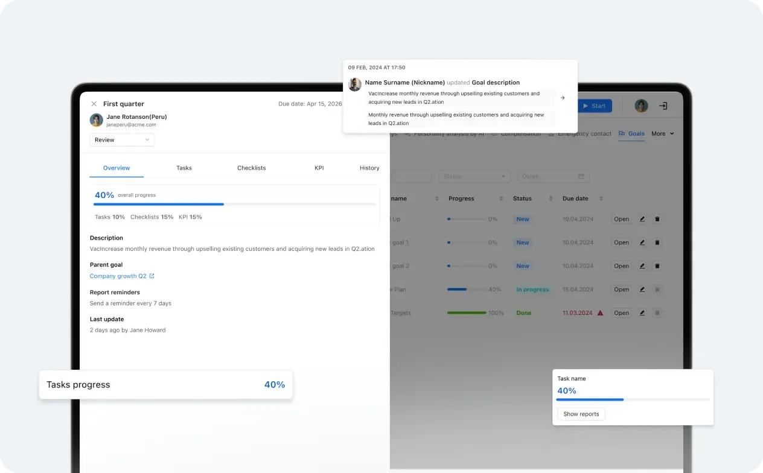This screenshot has height=473, width=763.
Task: Edit the goal due 10.04.2024 in first row
Action: (x=642, y=220)
